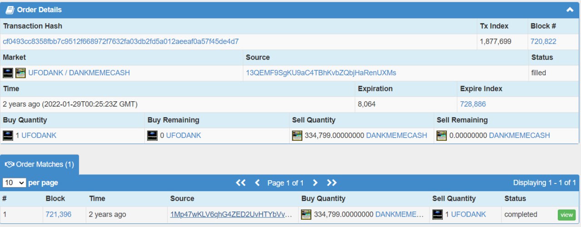
Task: Click the Transaction Hash column header
Action: pos(33,26)
